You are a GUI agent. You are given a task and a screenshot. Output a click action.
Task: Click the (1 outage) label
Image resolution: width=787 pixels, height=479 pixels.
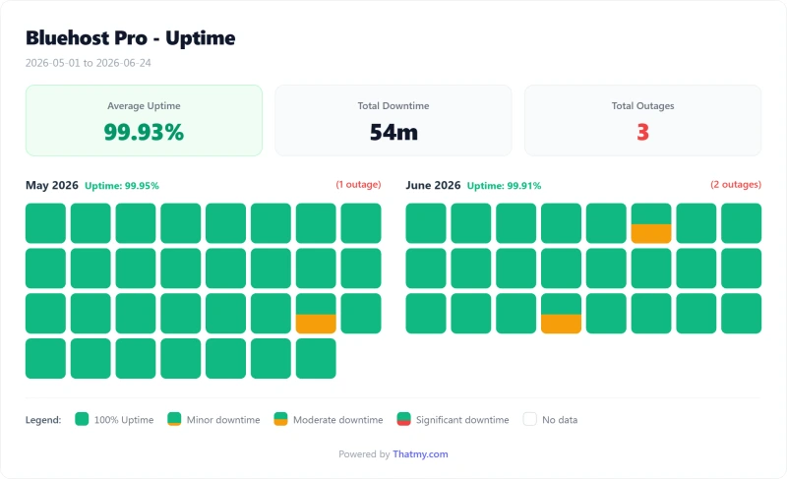pyautogui.click(x=358, y=185)
